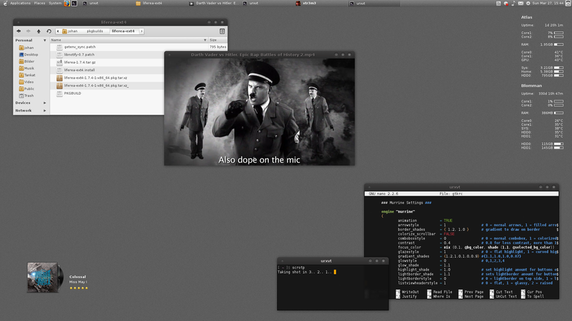Switch to liferea-ext4 taskbar window
This screenshot has height=321, width=572.
tap(161, 3)
